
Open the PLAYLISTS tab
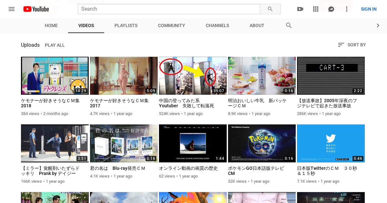126,25
